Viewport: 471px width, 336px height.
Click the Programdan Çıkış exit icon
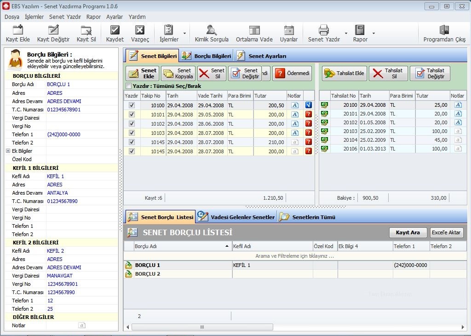point(444,30)
